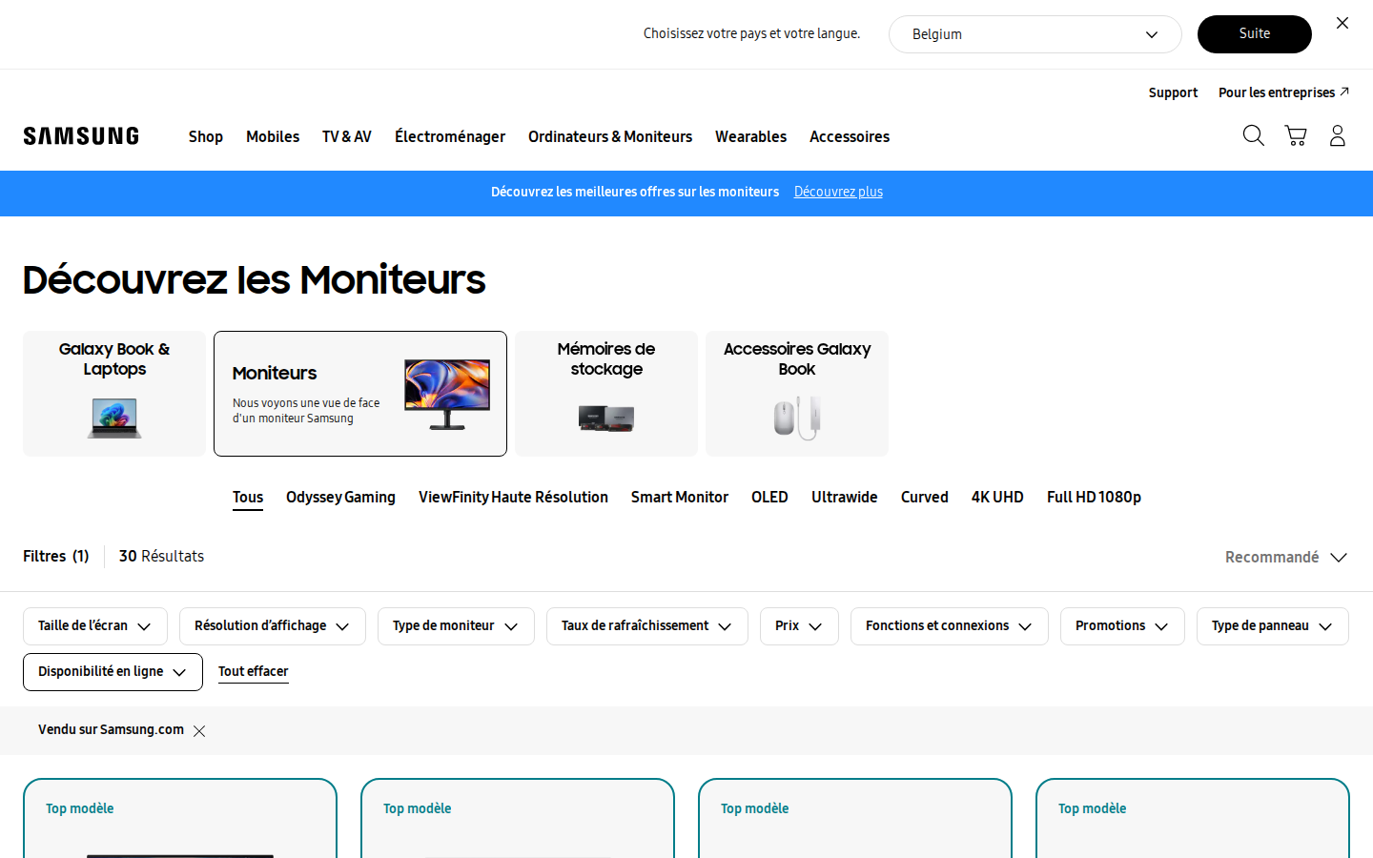Open the user account icon
The width and height of the screenshot is (1373, 858).
[x=1337, y=136]
